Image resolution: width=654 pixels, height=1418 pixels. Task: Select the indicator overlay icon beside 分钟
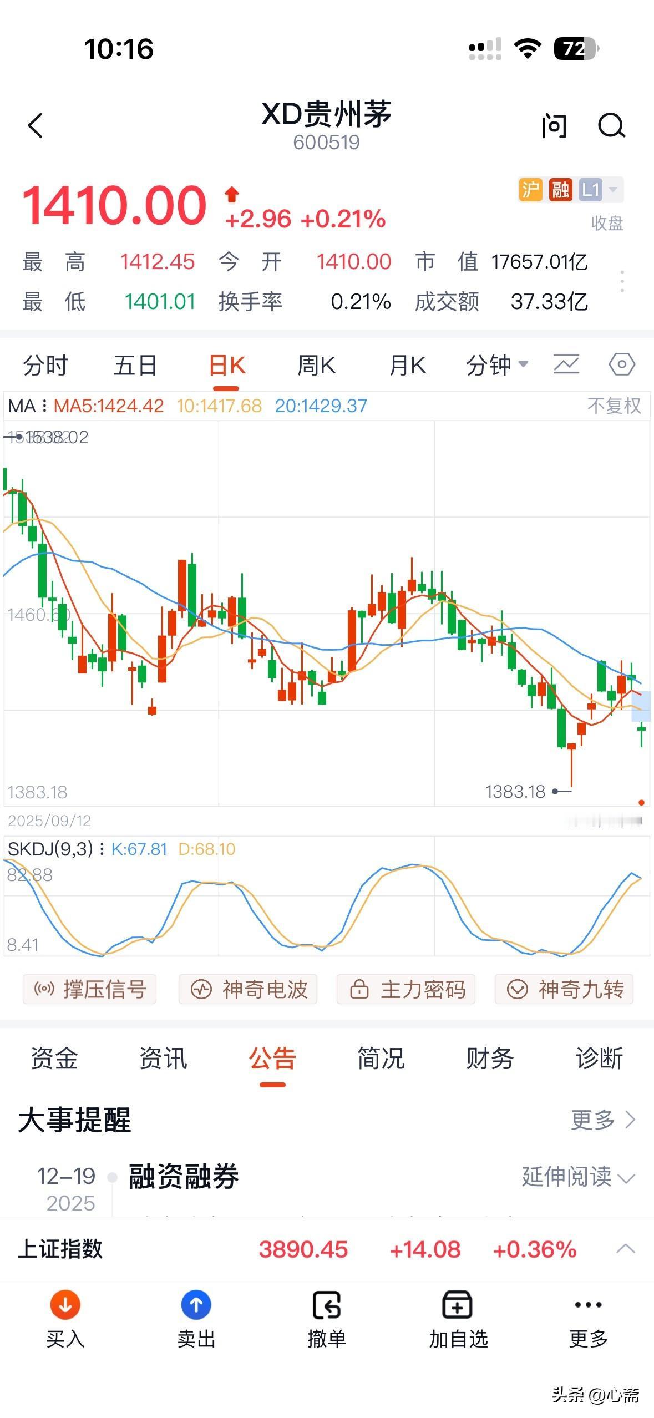[566, 364]
